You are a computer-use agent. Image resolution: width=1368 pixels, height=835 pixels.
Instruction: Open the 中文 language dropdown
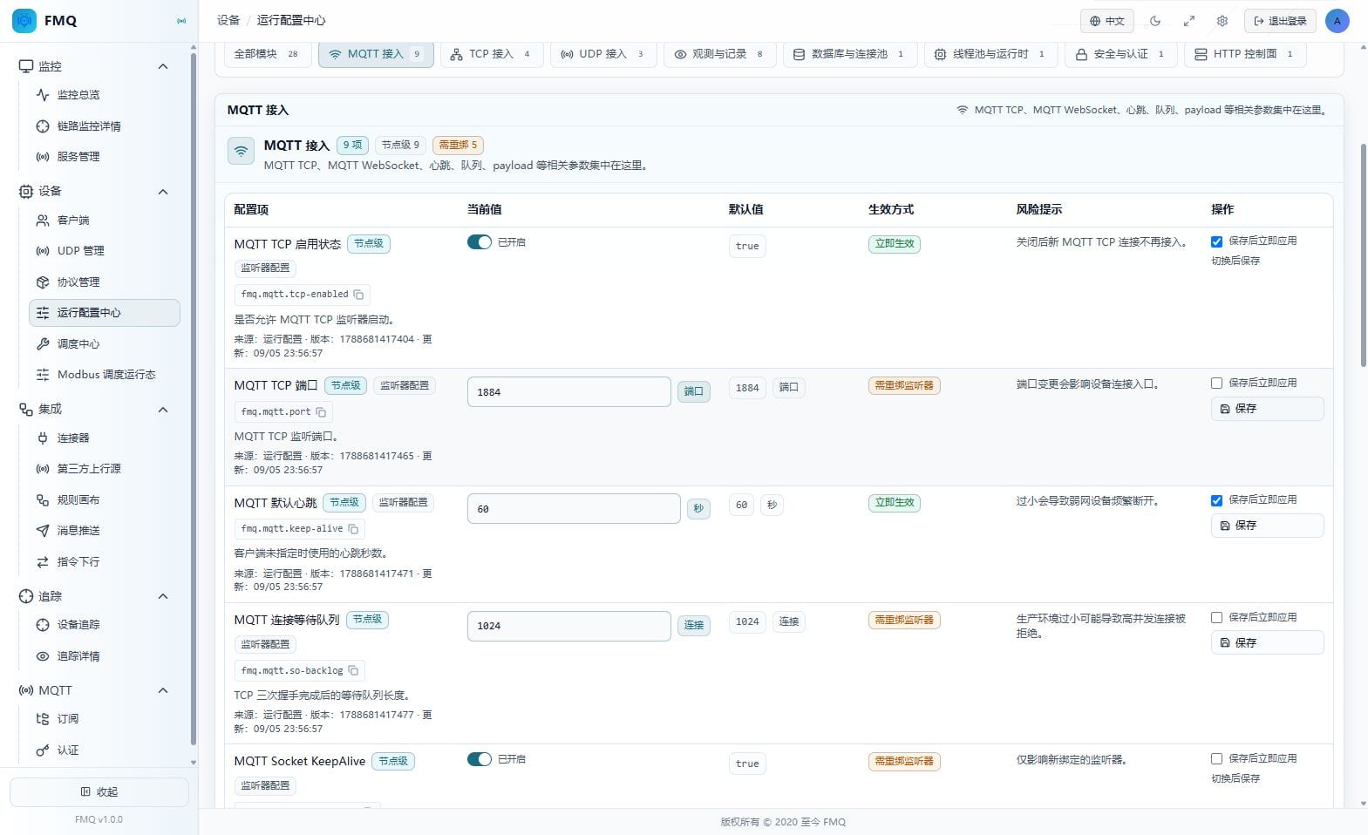pos(1107,21)
